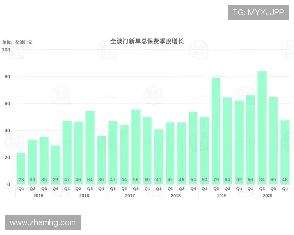Choose the 2017 Q4 bar valued 50
The width and height of the screenshot is (294, 235).
(x=147, y=150)
